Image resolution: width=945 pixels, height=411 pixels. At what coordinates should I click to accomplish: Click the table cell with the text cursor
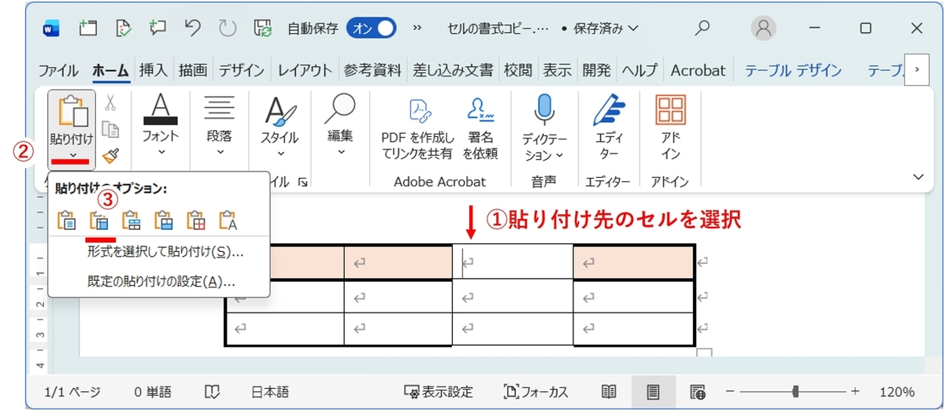click(513, 261)
